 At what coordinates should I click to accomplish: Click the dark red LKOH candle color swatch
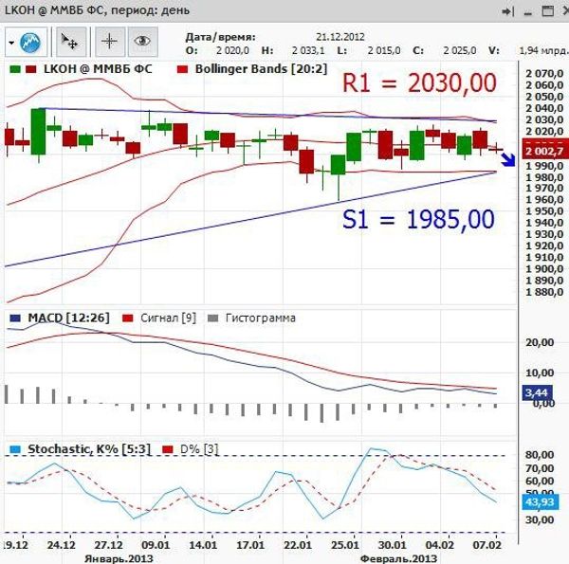click(x=31, y=69)
